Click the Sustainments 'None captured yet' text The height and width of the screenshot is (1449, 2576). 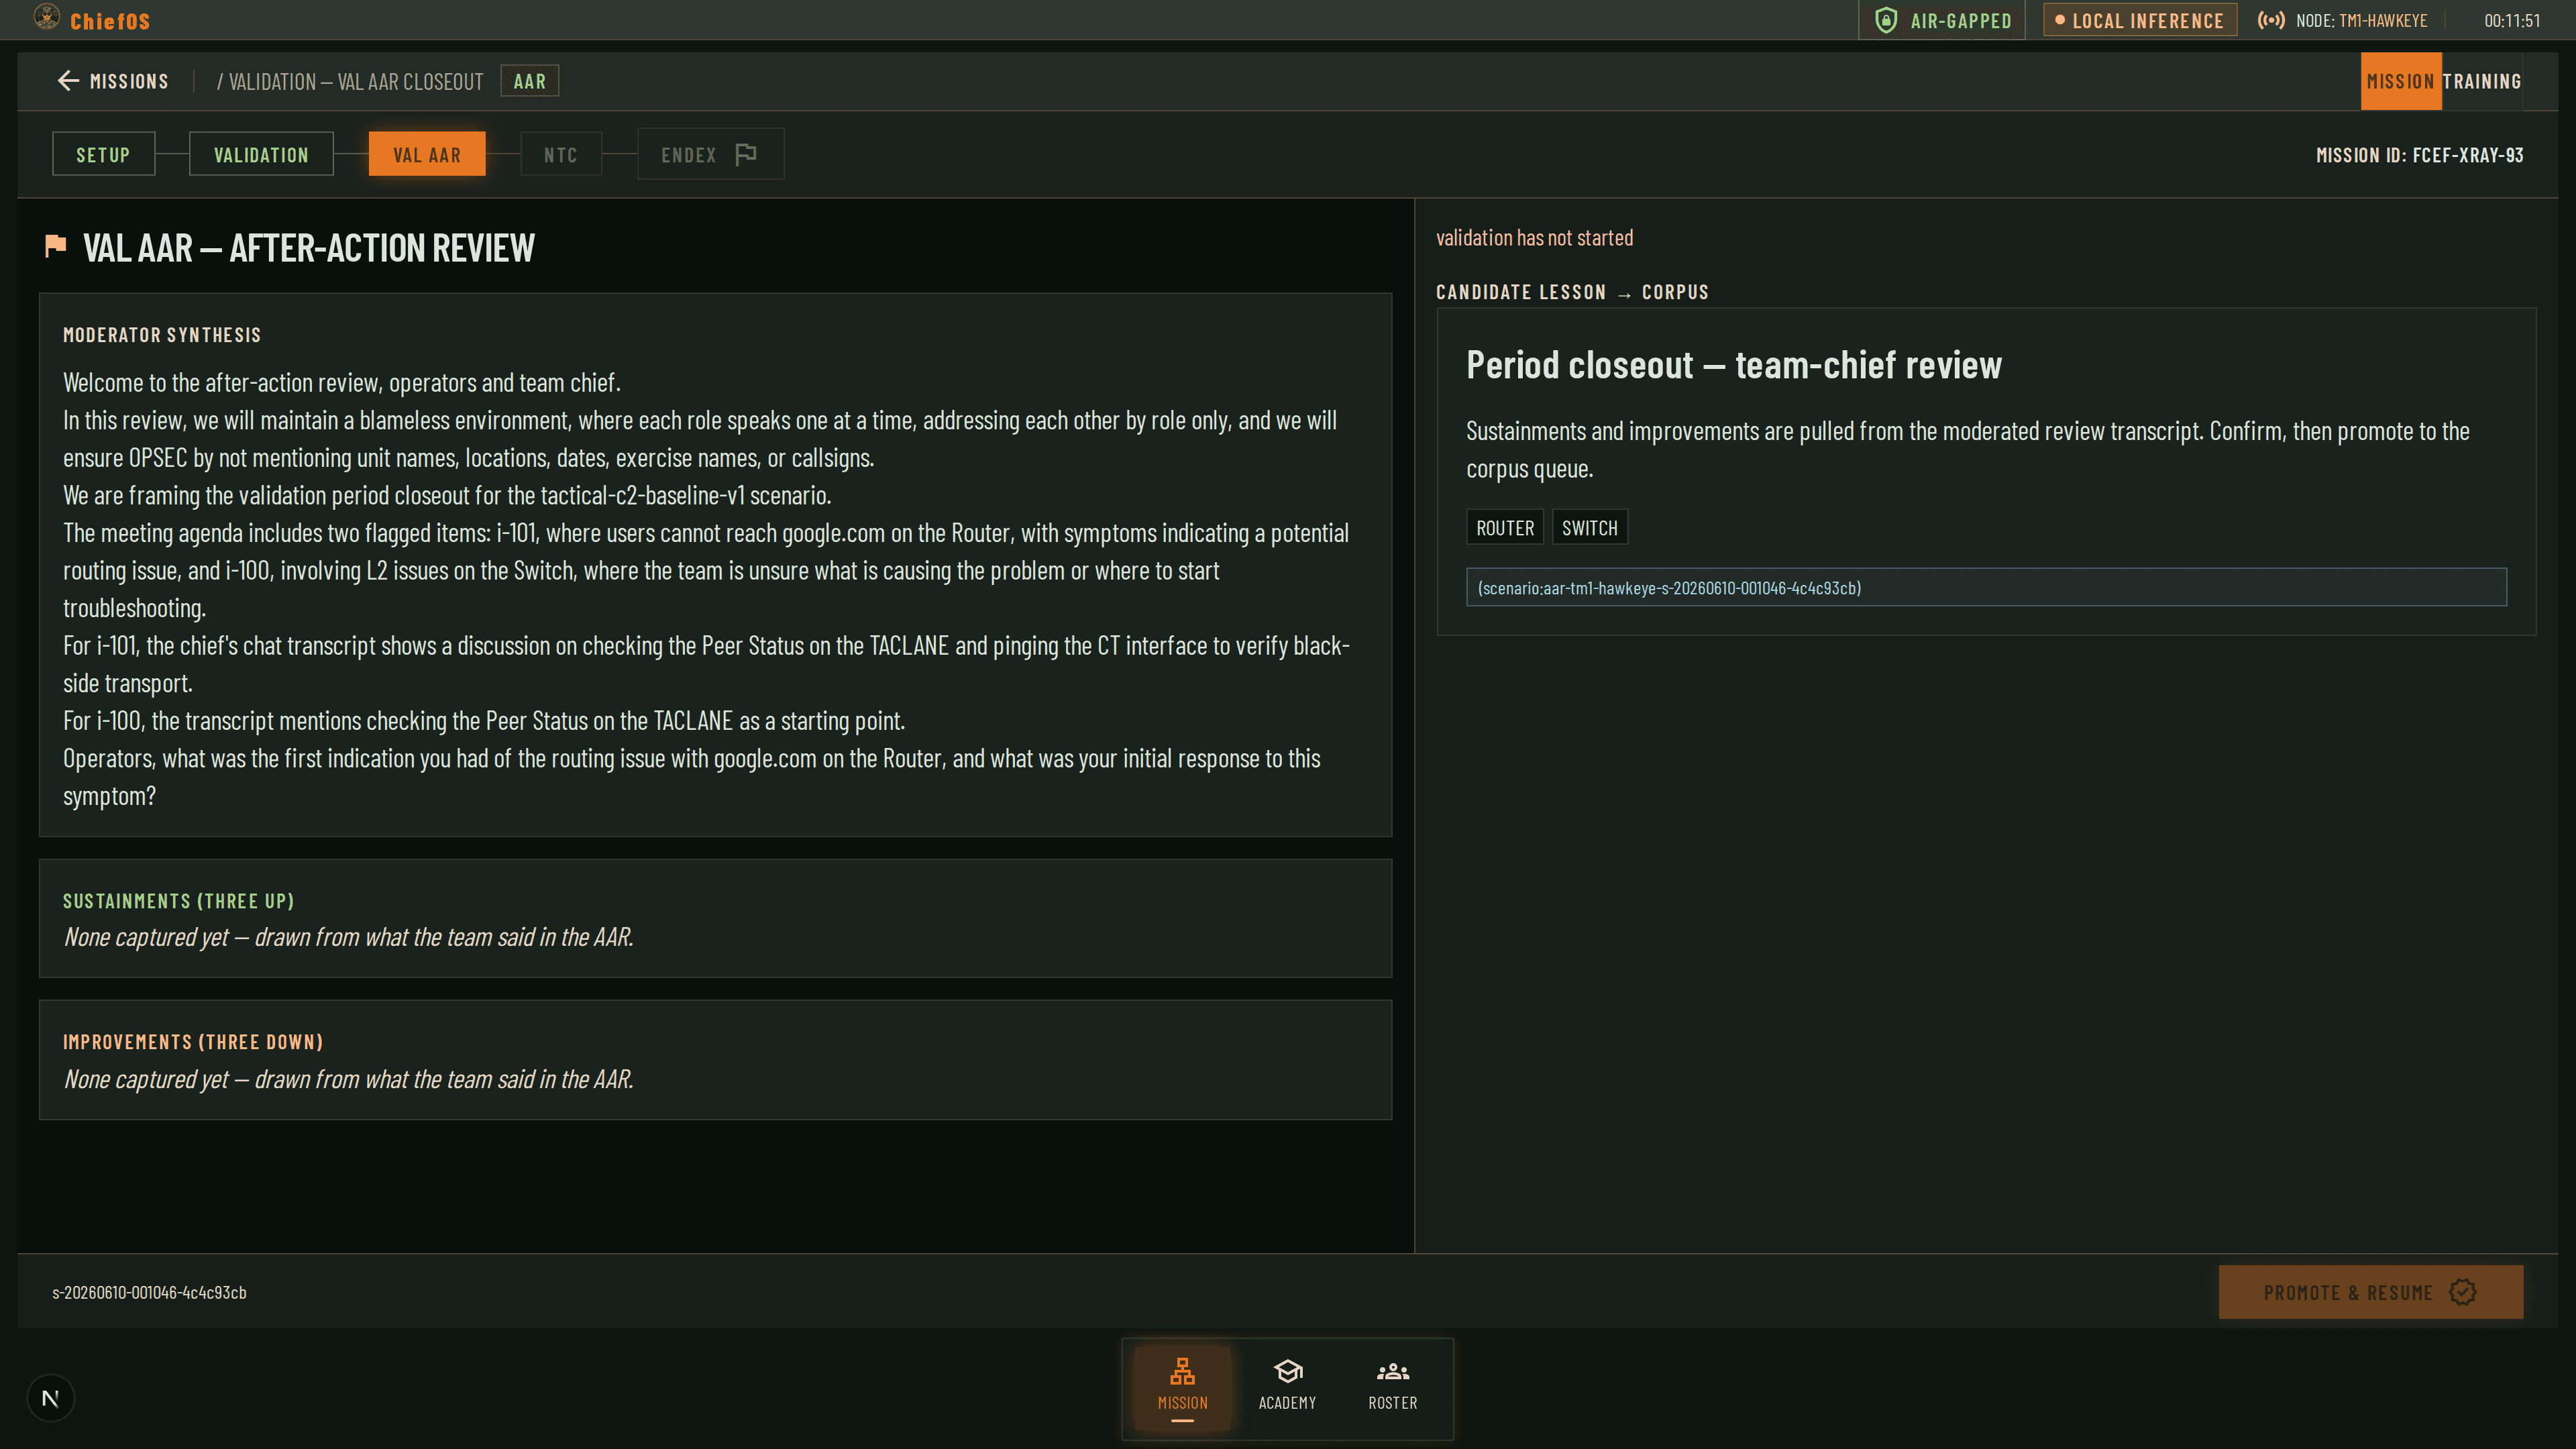click(348, 937)
